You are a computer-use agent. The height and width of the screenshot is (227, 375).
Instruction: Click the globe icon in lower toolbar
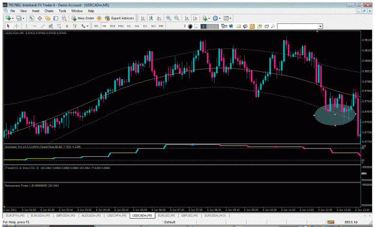click(x=231, y=26)
